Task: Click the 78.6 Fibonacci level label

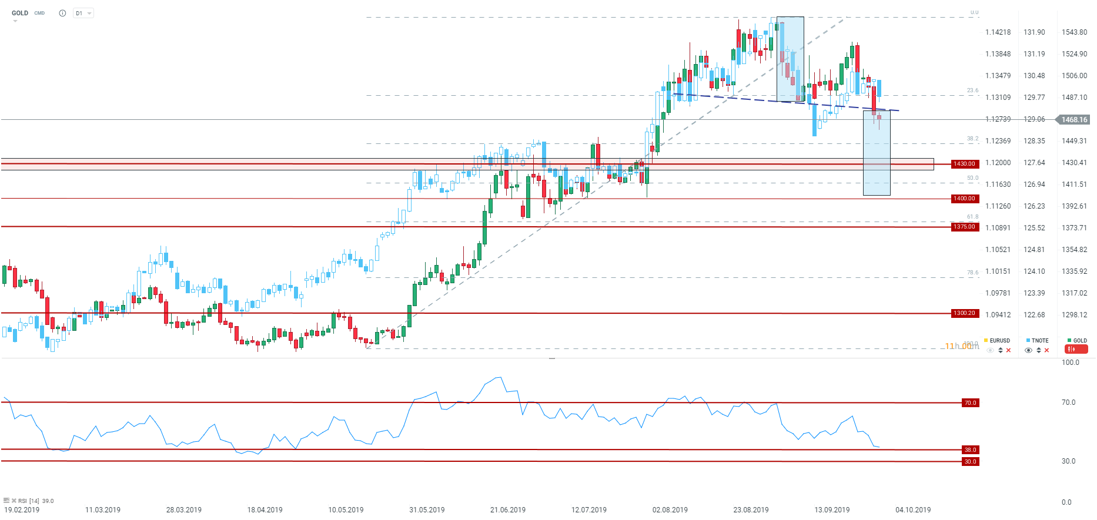Action: (x=973, y=273)
